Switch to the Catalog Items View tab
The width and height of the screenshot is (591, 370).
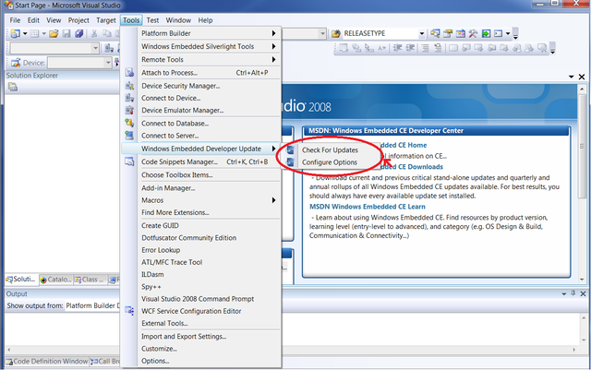pos(55,280)
